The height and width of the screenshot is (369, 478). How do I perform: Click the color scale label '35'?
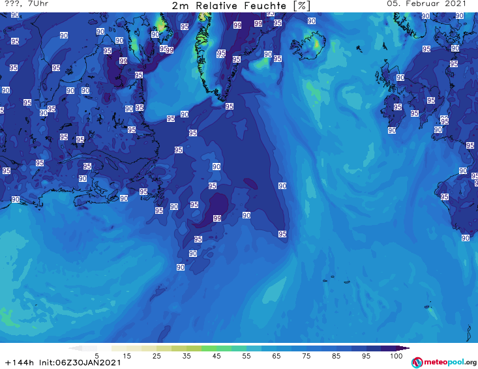(187, 356)
